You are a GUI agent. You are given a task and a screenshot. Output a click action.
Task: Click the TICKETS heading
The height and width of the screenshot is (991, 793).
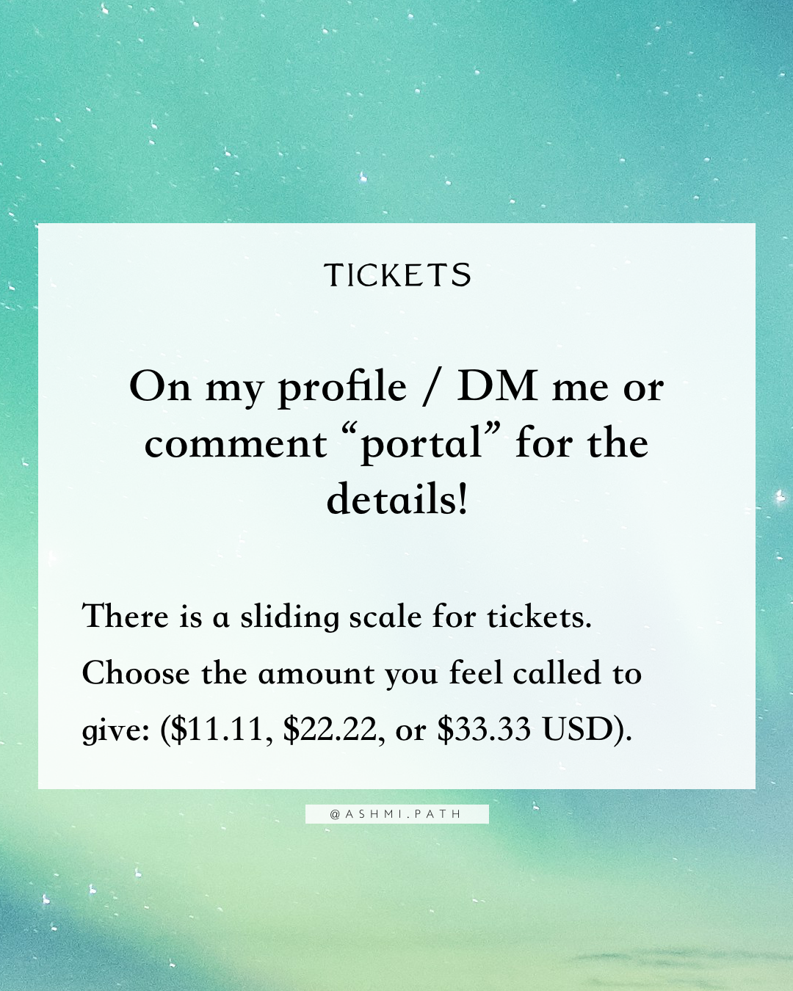click(397, 275)
